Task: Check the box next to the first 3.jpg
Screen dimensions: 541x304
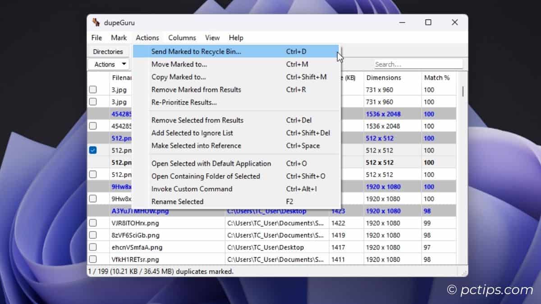Action: (x=92, y=89)
